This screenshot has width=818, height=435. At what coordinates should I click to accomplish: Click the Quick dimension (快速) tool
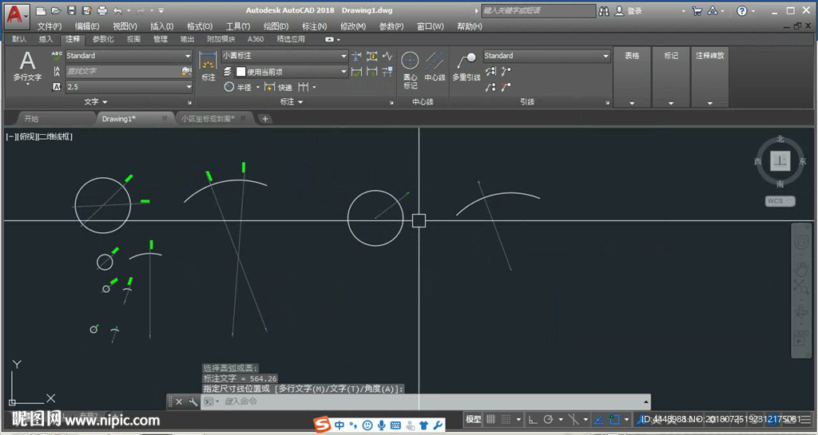click(x=278, y=87)
